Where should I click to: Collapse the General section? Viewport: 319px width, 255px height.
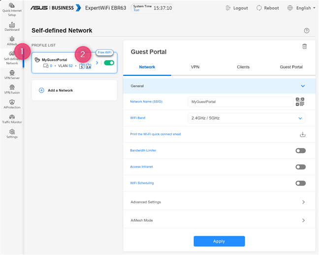[219, 86]
